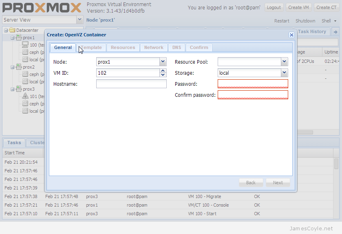Open the Node dropdown list

tap(163, 62)
